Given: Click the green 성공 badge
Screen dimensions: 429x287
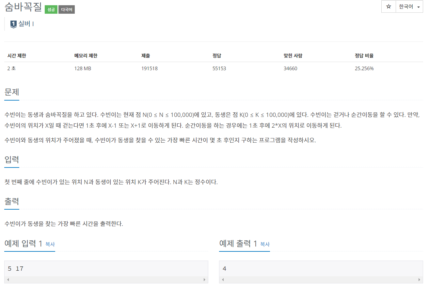Looking at the screenshot, I should (x=51, y=10).
